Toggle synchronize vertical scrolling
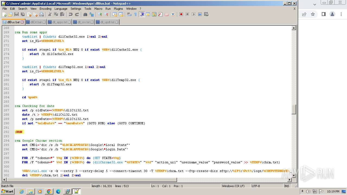This screenshot has width=347, height=195. pyautogui.click(x=115, y=14)
